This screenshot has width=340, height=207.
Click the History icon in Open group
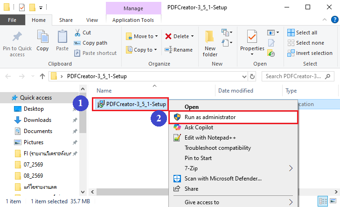click(271, 53)
